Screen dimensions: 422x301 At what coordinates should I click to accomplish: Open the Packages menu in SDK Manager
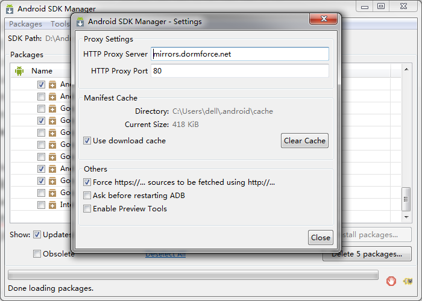click(x=25, y=24)
